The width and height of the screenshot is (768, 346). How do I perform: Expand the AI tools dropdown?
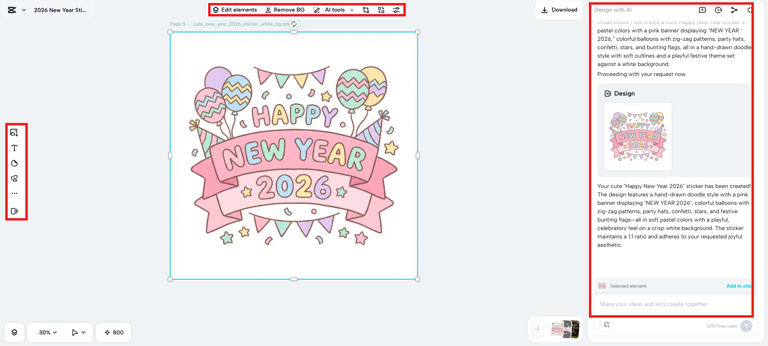[x=334, y=10]
